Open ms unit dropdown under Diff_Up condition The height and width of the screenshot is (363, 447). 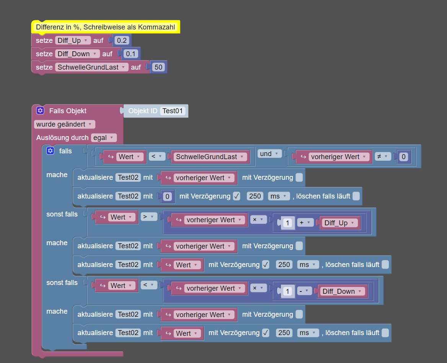(x=308, y=264)
